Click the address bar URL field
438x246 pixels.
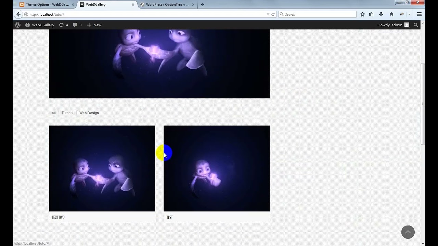(x=147, y=14)
